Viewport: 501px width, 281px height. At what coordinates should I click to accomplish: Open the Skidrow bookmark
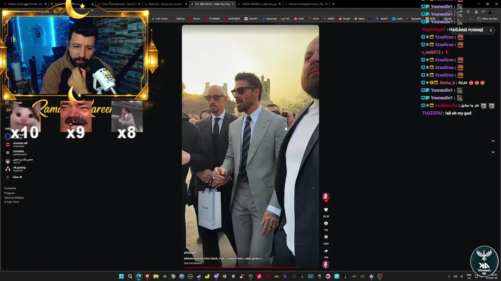(x=178, y=19)
